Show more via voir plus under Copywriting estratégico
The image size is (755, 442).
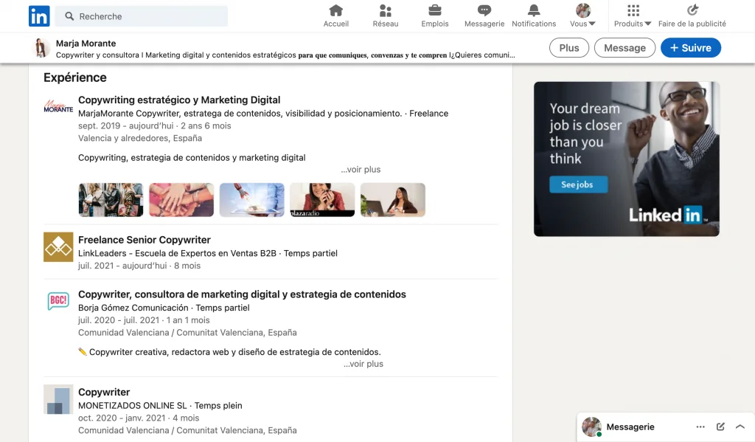[361, 169]
